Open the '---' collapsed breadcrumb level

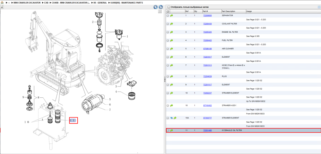point(9,3)
